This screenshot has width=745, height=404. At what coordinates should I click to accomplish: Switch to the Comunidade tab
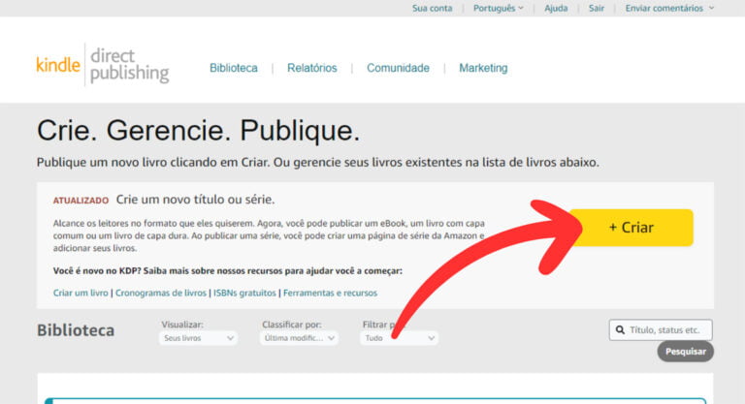click(398, 68)
